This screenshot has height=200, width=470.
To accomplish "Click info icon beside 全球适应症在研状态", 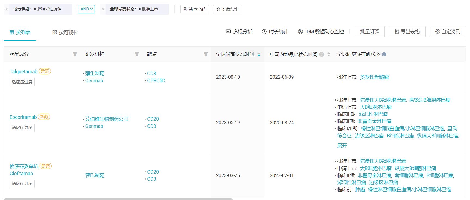I will [x=384, y=54].
